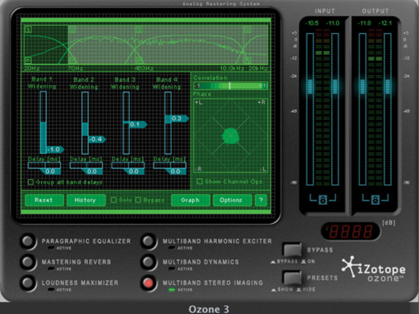This screenshot has height=314, width=419.
Task: Click the Graph button
Action: (x=191, y=200)
